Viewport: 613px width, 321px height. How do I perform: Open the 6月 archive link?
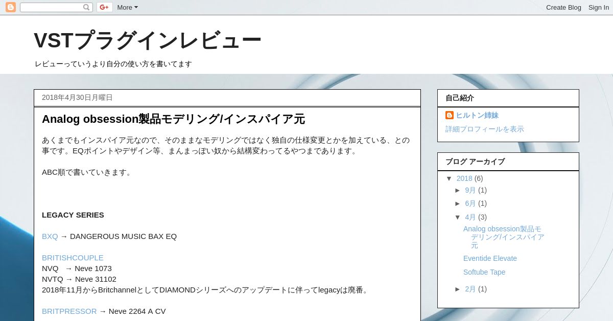pos(470,203)
